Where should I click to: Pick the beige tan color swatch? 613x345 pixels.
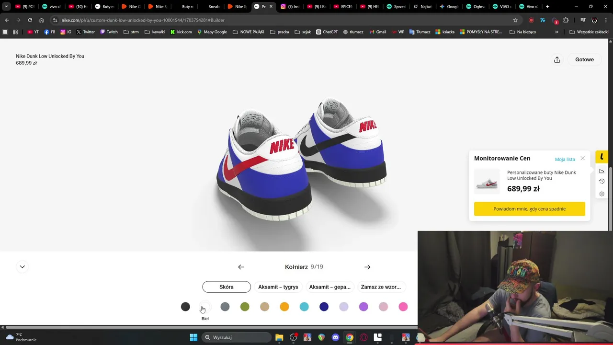pos(264,307)
